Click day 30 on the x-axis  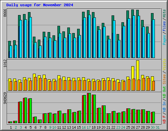[x=153, y=127]
